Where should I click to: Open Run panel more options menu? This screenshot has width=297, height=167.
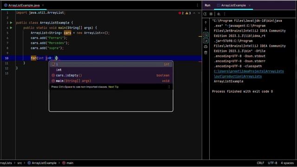(x=225, y=14)
